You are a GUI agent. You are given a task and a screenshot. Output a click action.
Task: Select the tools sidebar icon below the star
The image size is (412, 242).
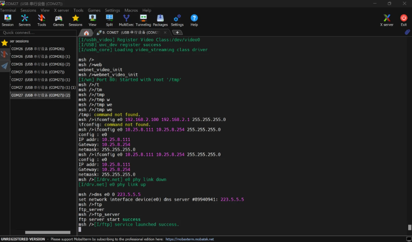pyautogui.click(x=5, y=54)
